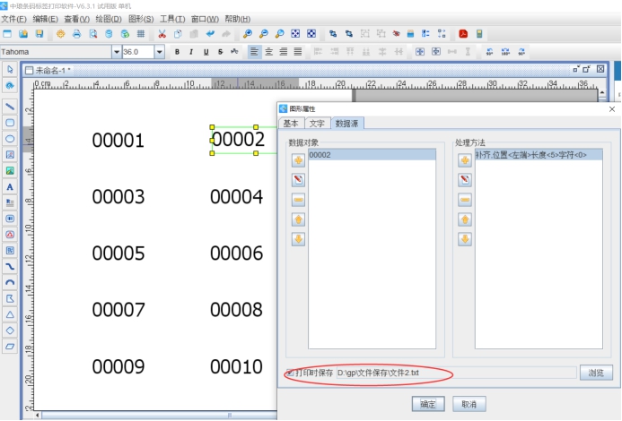Switch to the 文字 tab
The width and height of the screenshot is (622, 421).
coord(317,124)
